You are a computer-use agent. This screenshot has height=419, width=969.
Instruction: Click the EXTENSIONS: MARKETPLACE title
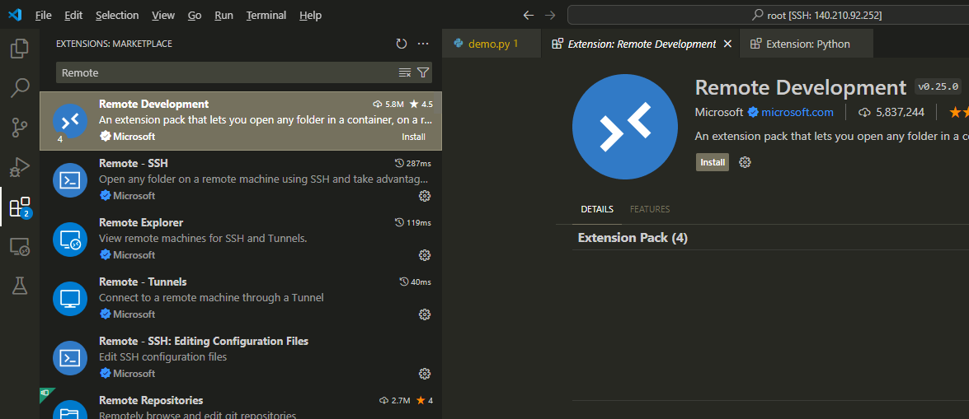pyautogui.click(x=114, y=44)
